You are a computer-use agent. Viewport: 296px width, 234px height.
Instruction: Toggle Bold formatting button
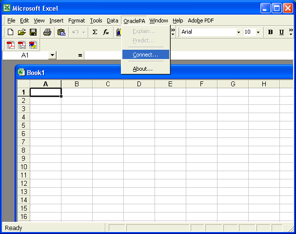point(270,32)
